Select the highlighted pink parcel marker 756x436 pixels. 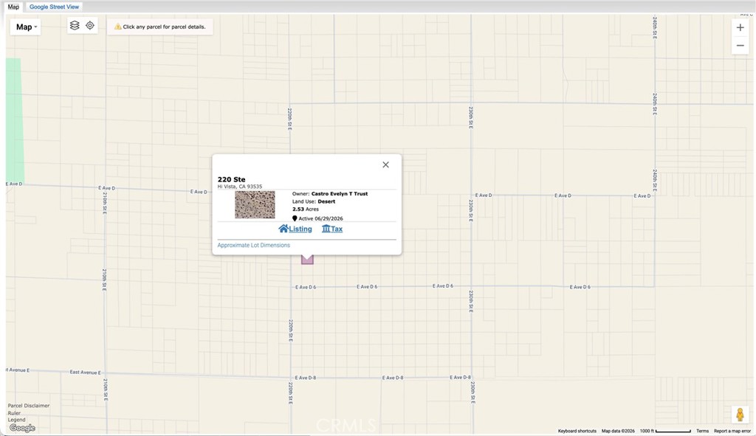point(307,259)
